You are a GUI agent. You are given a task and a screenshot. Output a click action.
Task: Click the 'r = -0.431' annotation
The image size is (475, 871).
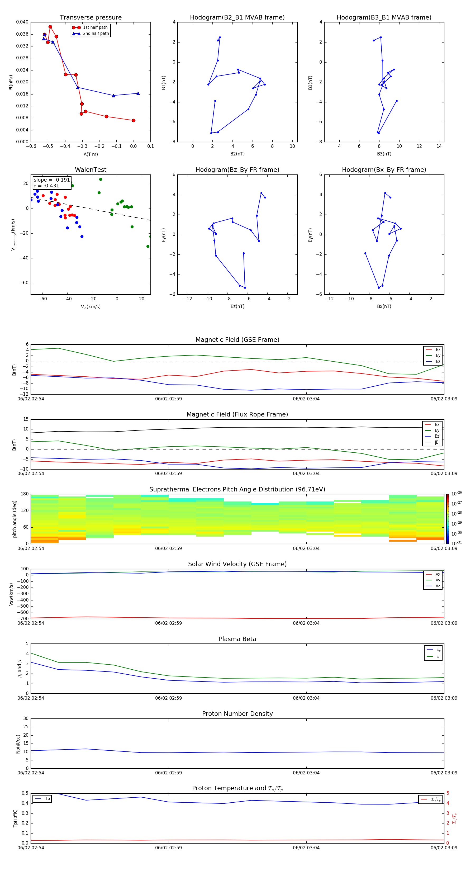[47, 186]
